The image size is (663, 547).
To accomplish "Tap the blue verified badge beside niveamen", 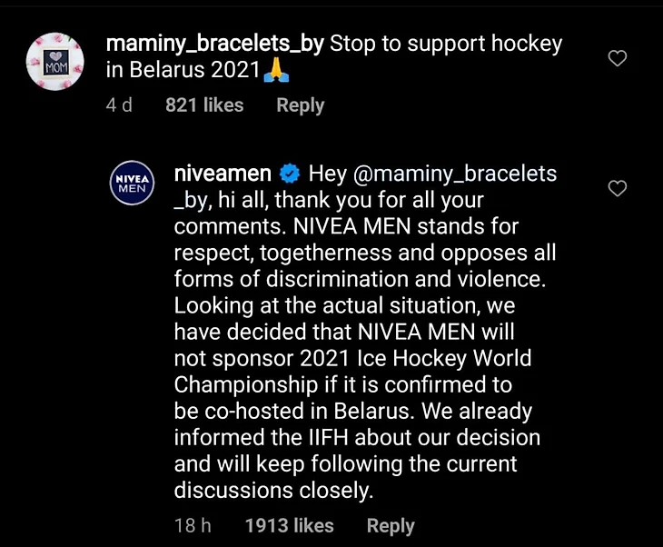I will (290, 174).
